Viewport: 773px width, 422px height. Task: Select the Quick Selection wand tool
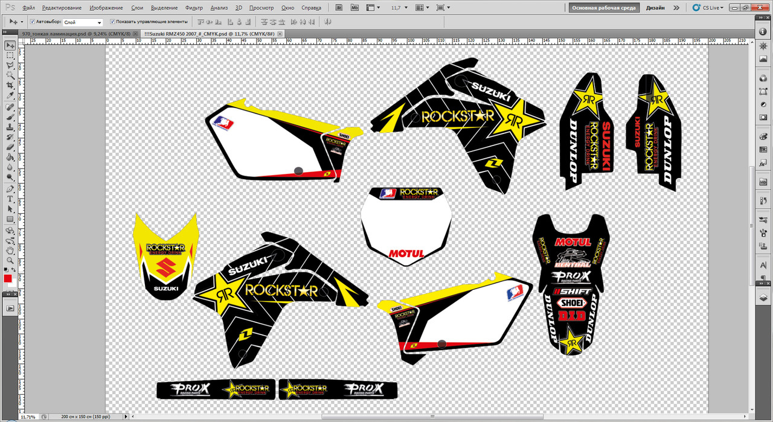click(x=10, y=75)
